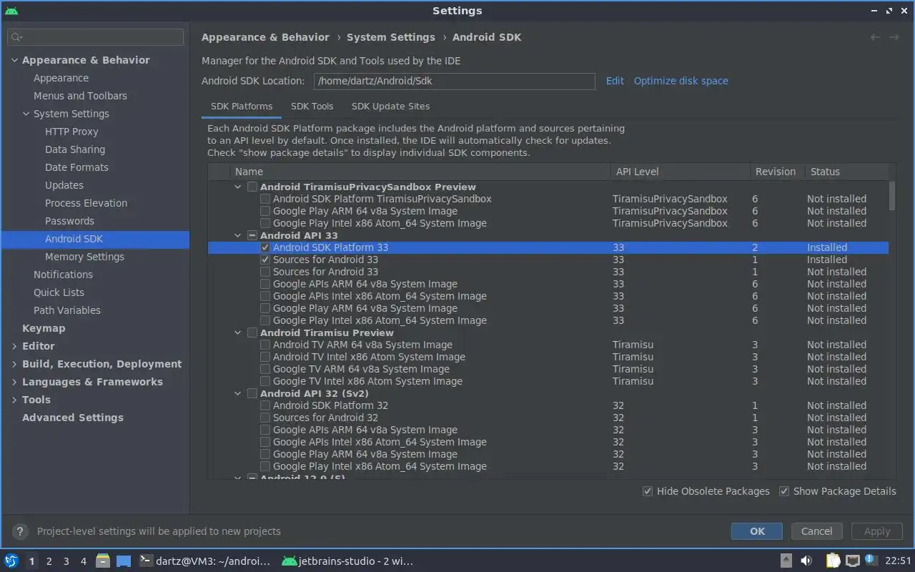Image resolution: width=915 pixels, height=572 pixels.
Task: Toggle Show Package Details checkbox
Action: pyautogui.click(x=784, y=491)
